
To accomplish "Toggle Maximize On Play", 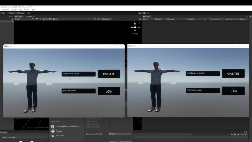I will click(x=216, y=19).
